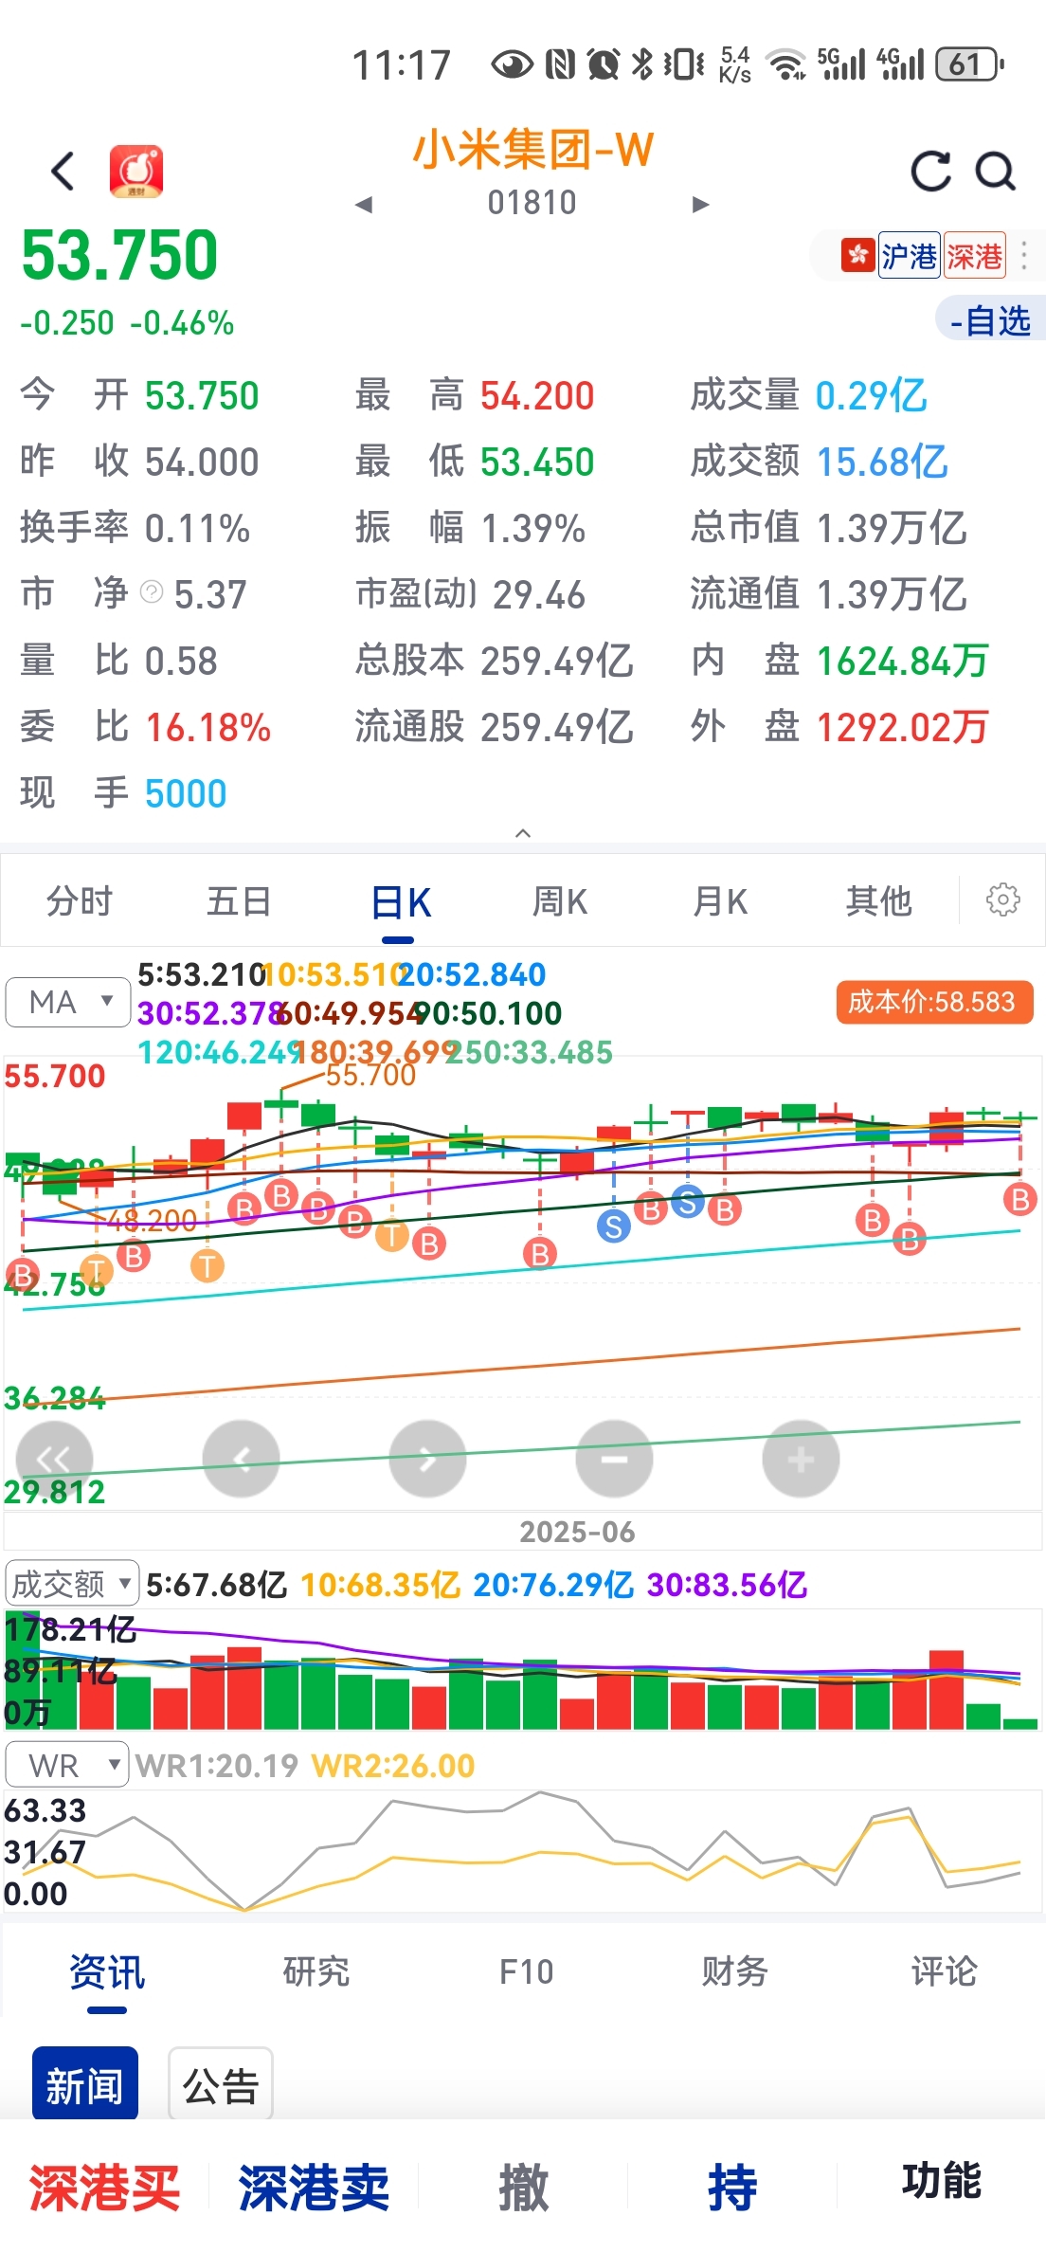Refresh the stock quote data
Image resolution: width=1046 pixels, height=2252 pixels.
tap(930, 172)
